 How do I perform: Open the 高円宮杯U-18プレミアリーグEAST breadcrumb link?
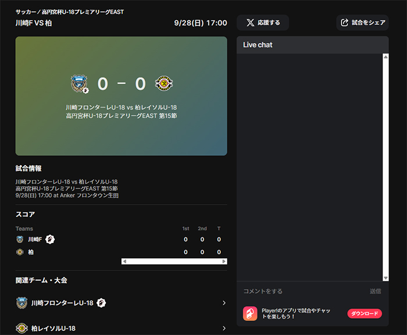pyautogui.click(x=83, y=12)
